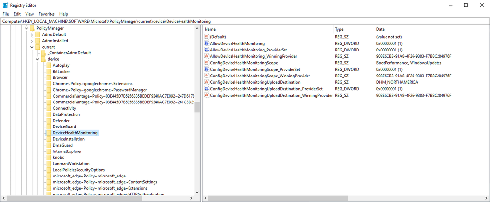Open the Help menu
Viewport: 490px width, 202px height.
pyautogui.click(x=63, y=14)
